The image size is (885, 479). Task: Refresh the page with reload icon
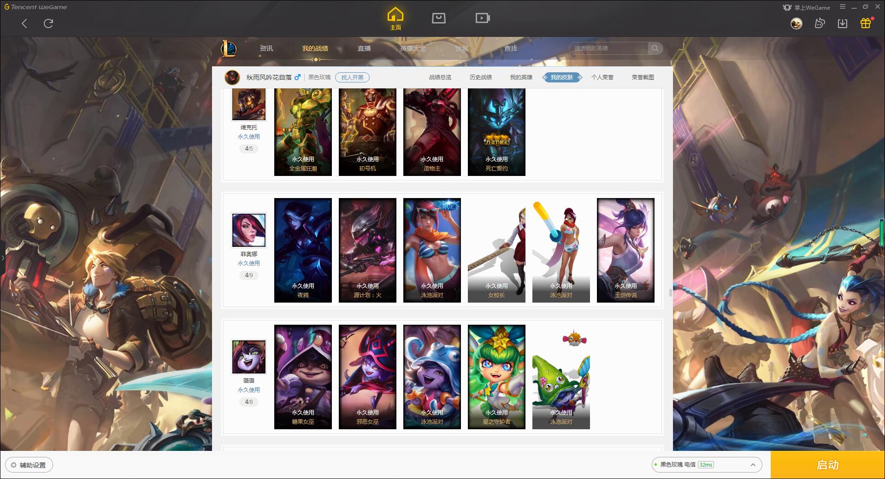48,23
